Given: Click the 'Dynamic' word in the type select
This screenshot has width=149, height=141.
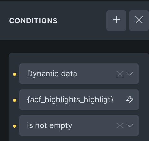Looking at the screenshot, I should point(43,74).
